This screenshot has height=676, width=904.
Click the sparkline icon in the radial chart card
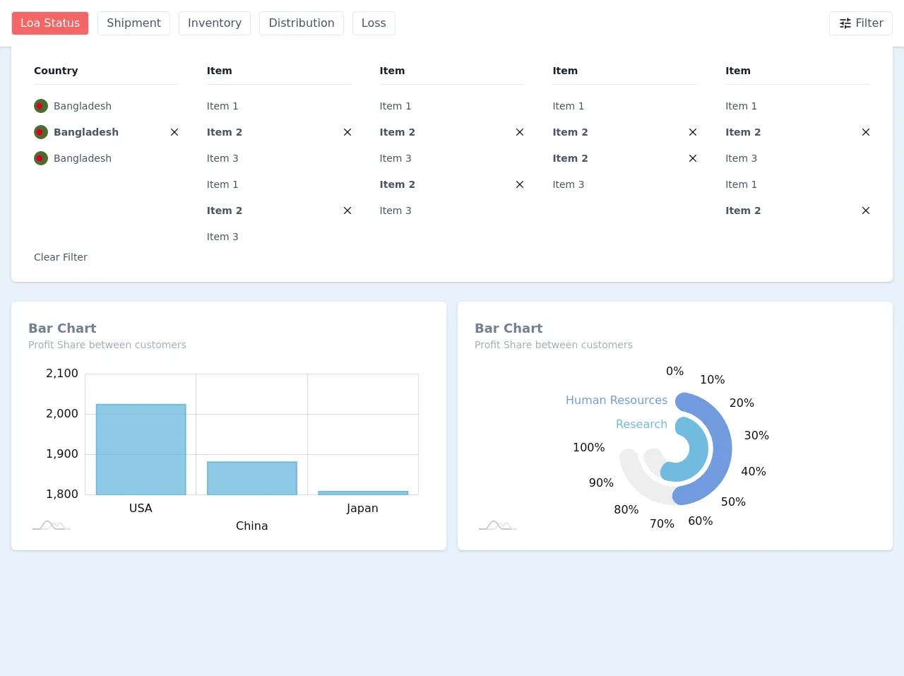[498, 526]
